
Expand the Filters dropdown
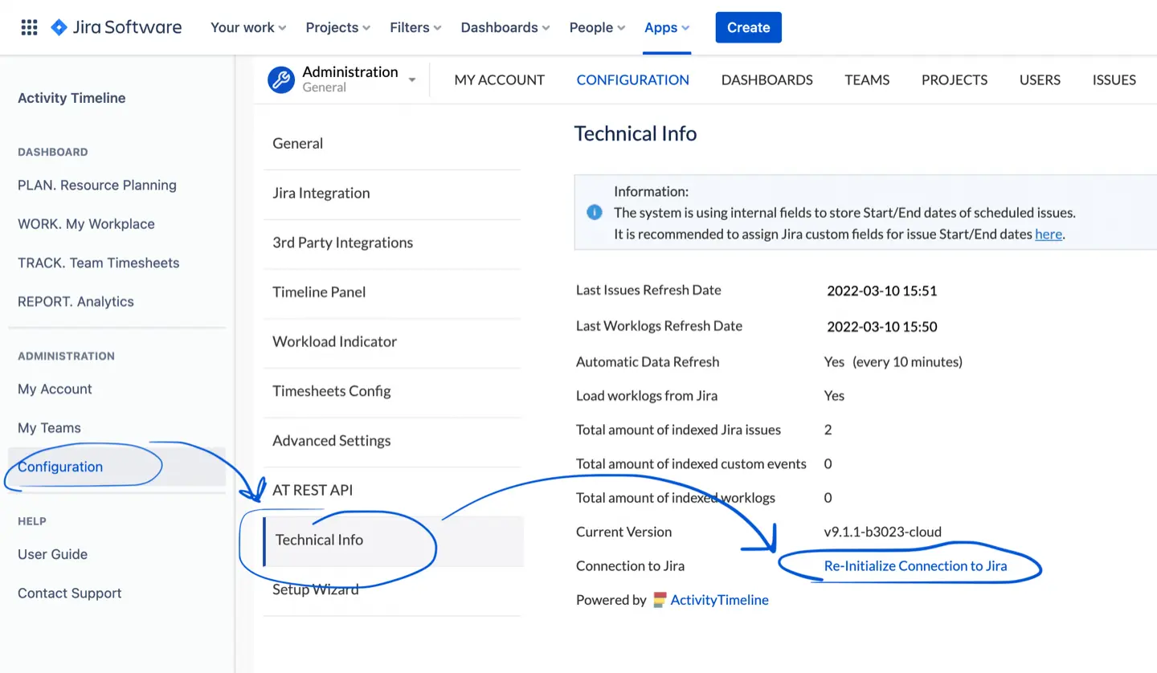tap(415, 27)
